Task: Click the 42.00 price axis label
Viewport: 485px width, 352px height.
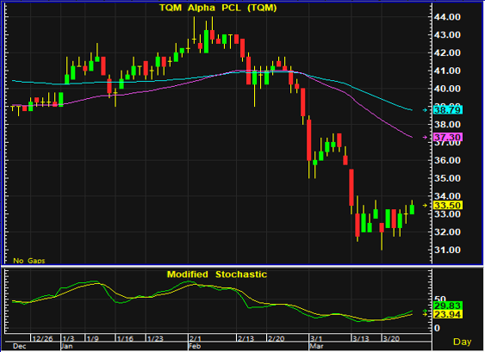Action: [x=447, y=52]
